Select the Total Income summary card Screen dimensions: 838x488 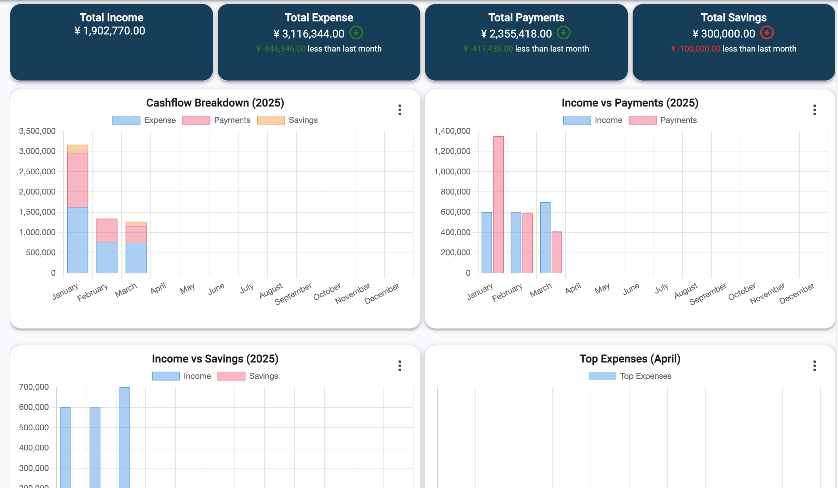(x=111, y=42)
